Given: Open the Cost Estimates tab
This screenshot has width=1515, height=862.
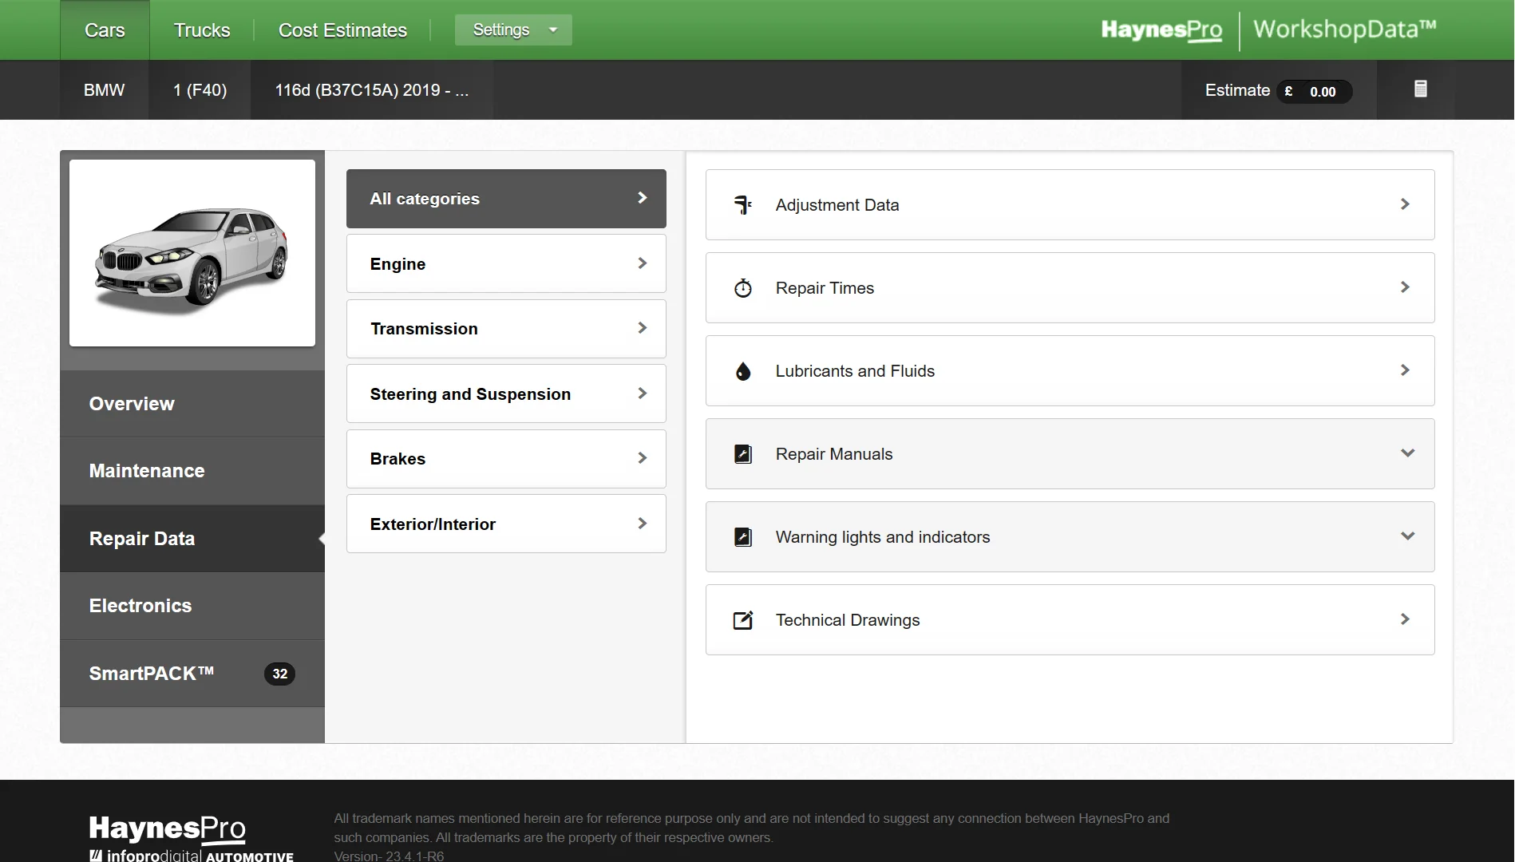Looking at the screenshot, I should click(342, 30).
